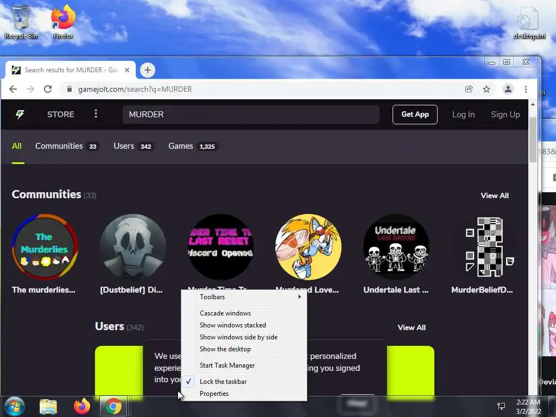The image size is (556, 417).
Task: Switch to the Communities 33 tab
Action: click(67, 146)
